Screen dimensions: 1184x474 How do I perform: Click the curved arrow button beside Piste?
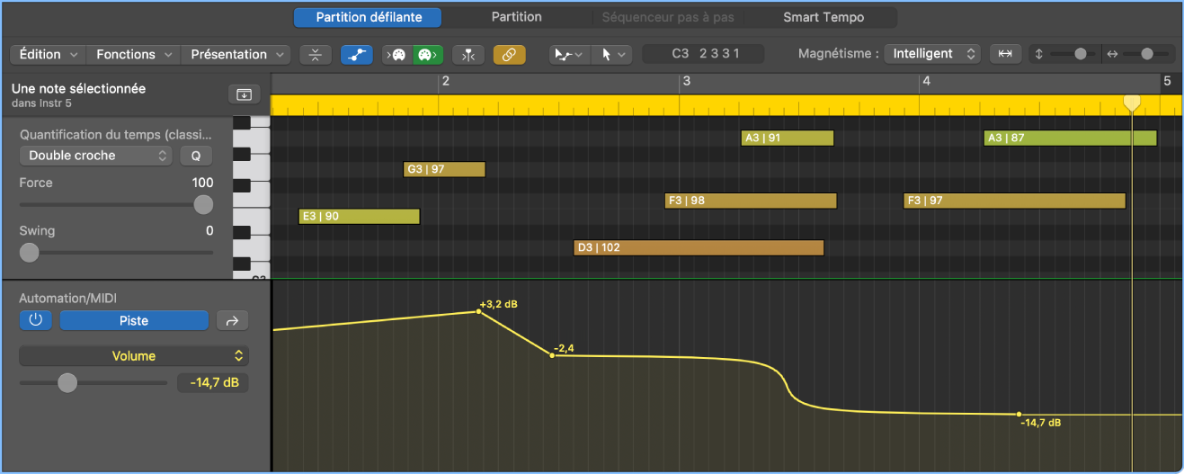pos(233,321)
